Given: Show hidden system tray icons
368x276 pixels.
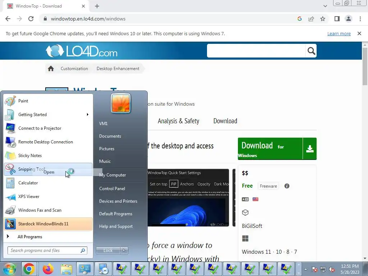Looking at the screenshot, I should pos(305,270).
